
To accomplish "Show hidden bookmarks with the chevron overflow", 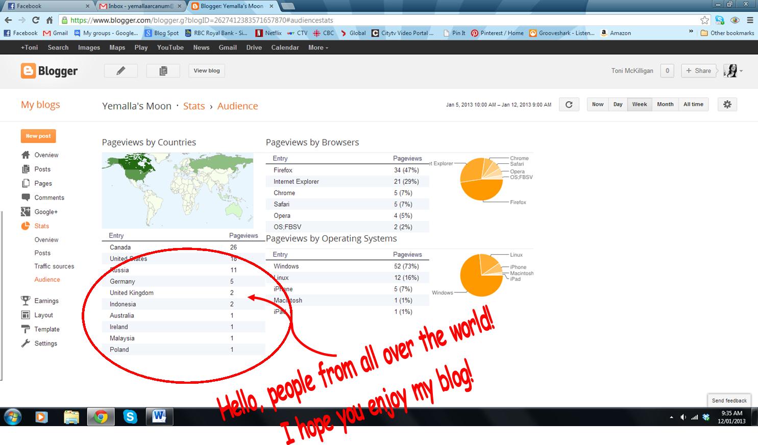I will tap(691, 32).
